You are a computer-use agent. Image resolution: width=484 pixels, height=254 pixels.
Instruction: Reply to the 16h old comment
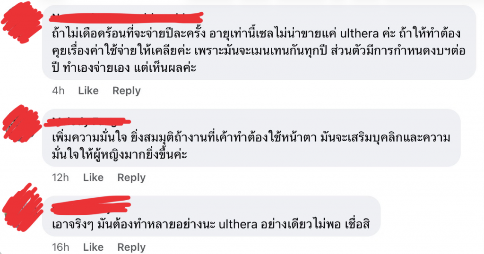click(x=131, y=247)
